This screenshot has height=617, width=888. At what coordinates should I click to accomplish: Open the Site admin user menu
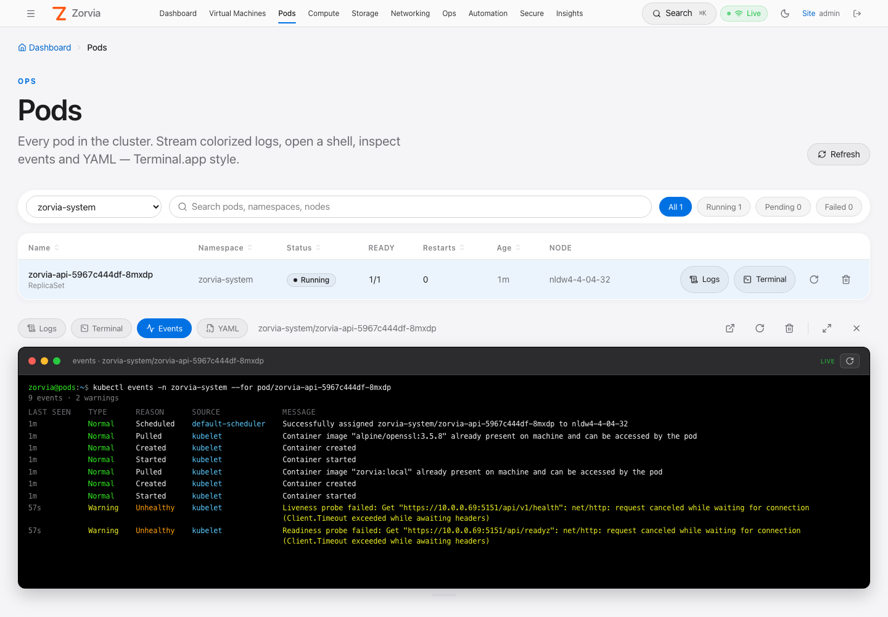[x=821, y=14]
